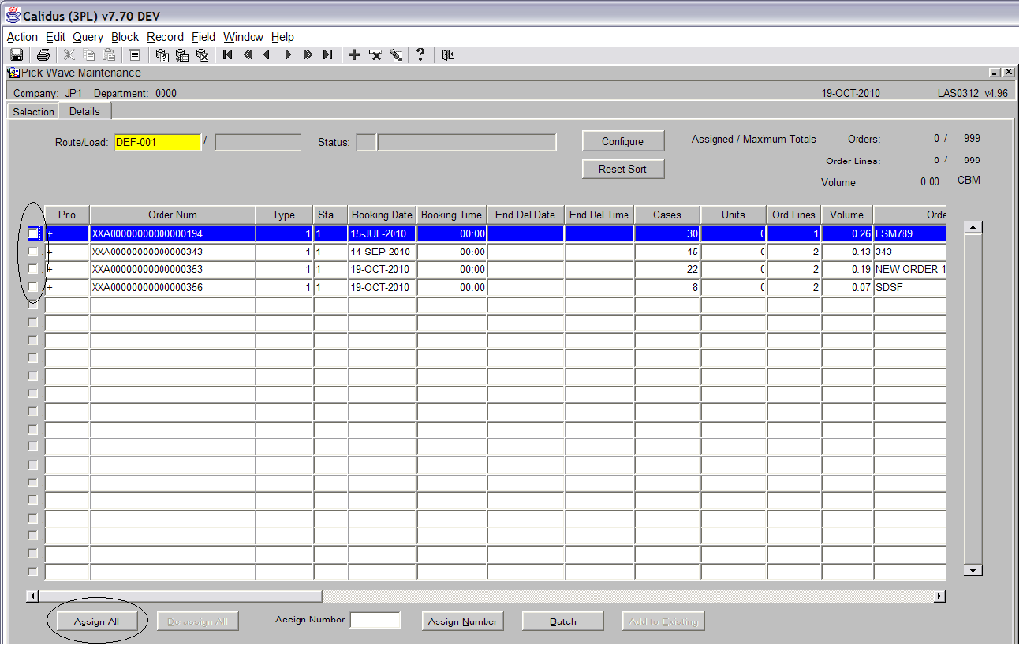
Task: Open the Help menu
Action: tap(282, 37)
